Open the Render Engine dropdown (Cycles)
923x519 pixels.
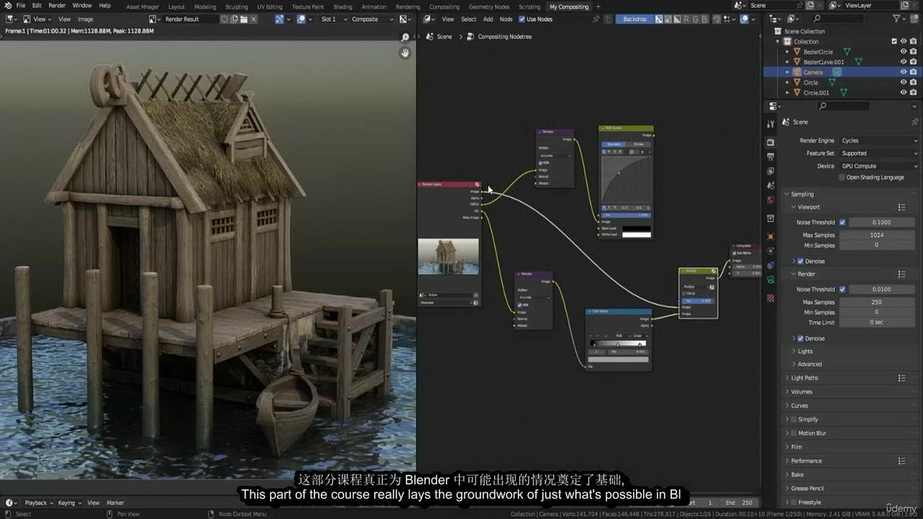(879, 141)
